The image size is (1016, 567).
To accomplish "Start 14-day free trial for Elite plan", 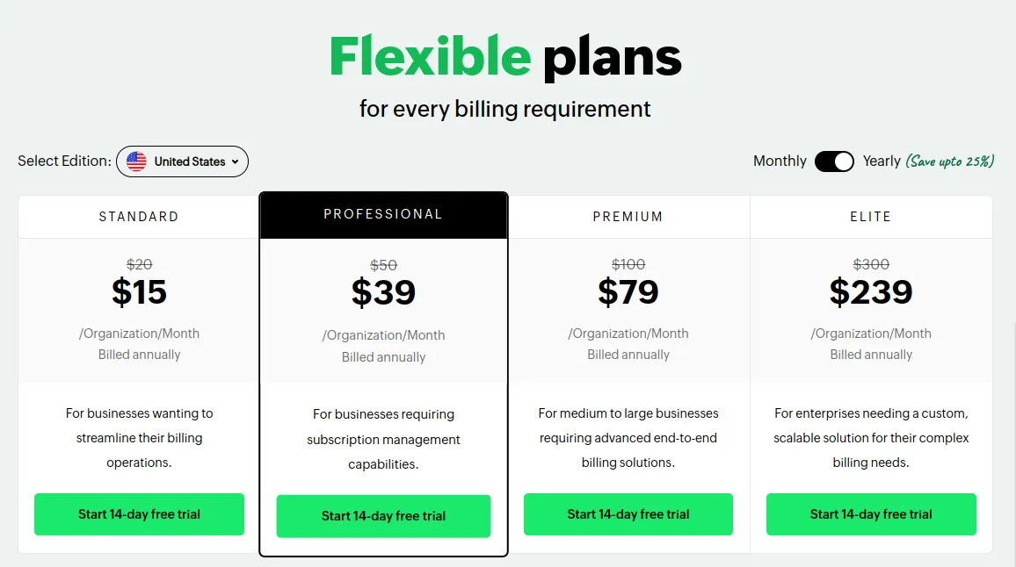I will pos(871,514).
